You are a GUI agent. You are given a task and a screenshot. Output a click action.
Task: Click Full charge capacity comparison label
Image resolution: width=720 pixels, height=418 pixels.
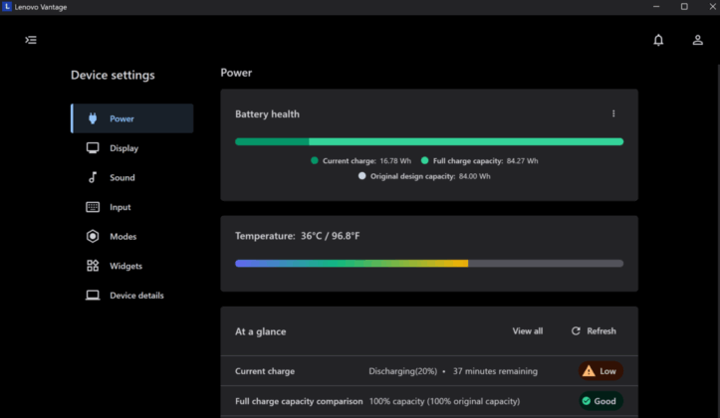[299, 401]
